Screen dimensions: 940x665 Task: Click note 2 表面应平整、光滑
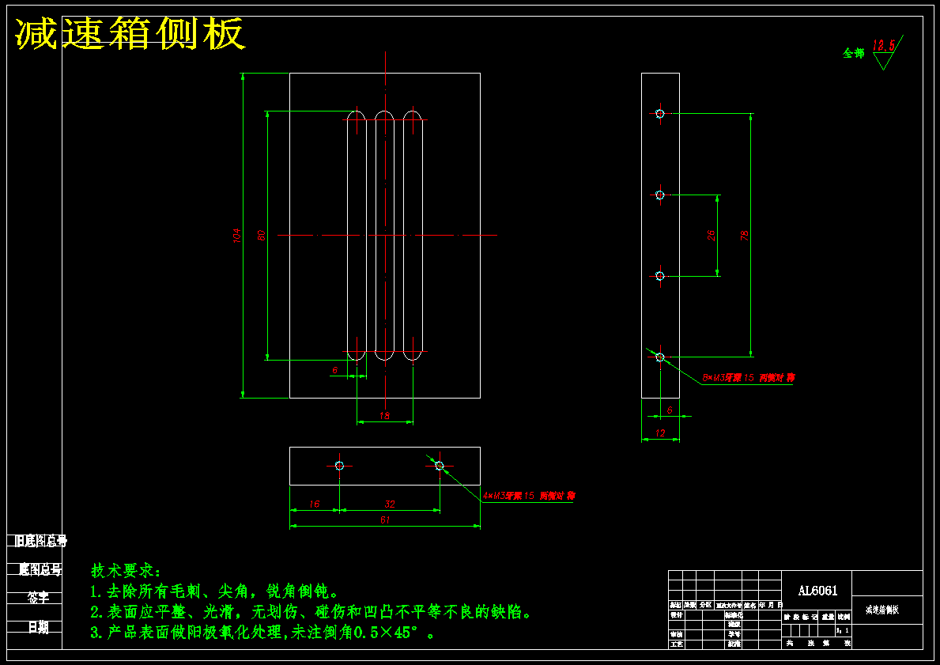click(311, 612)
